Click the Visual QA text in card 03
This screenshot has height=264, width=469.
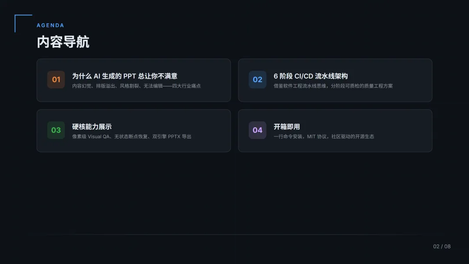[99, 136]
